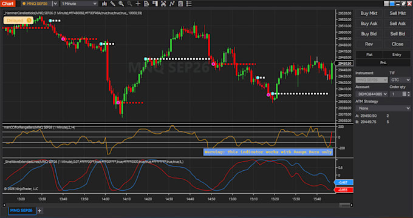Viewport: 413px width, 218px height.
Task: Open the chart properties icon
Action: click(180, 4)
